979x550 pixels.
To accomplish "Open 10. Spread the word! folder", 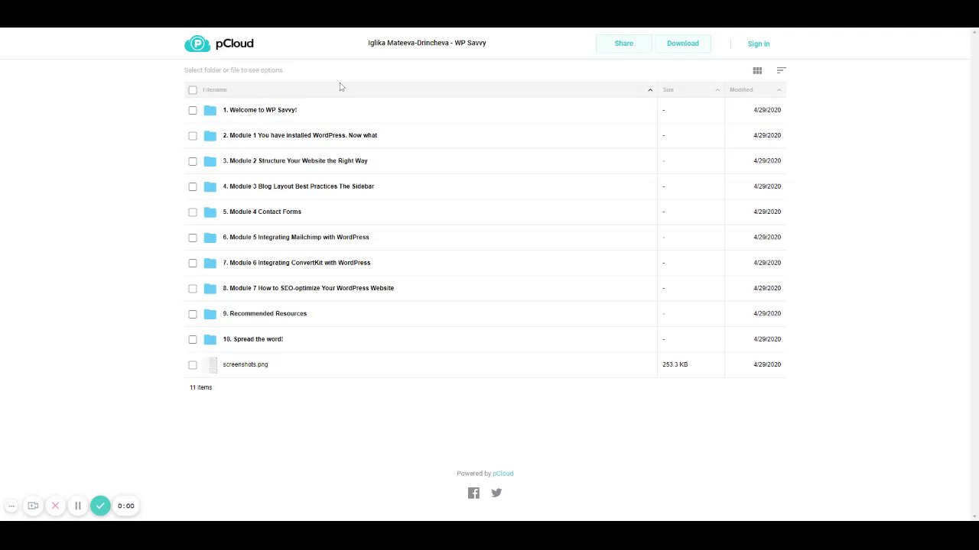I will click(253, 339).
